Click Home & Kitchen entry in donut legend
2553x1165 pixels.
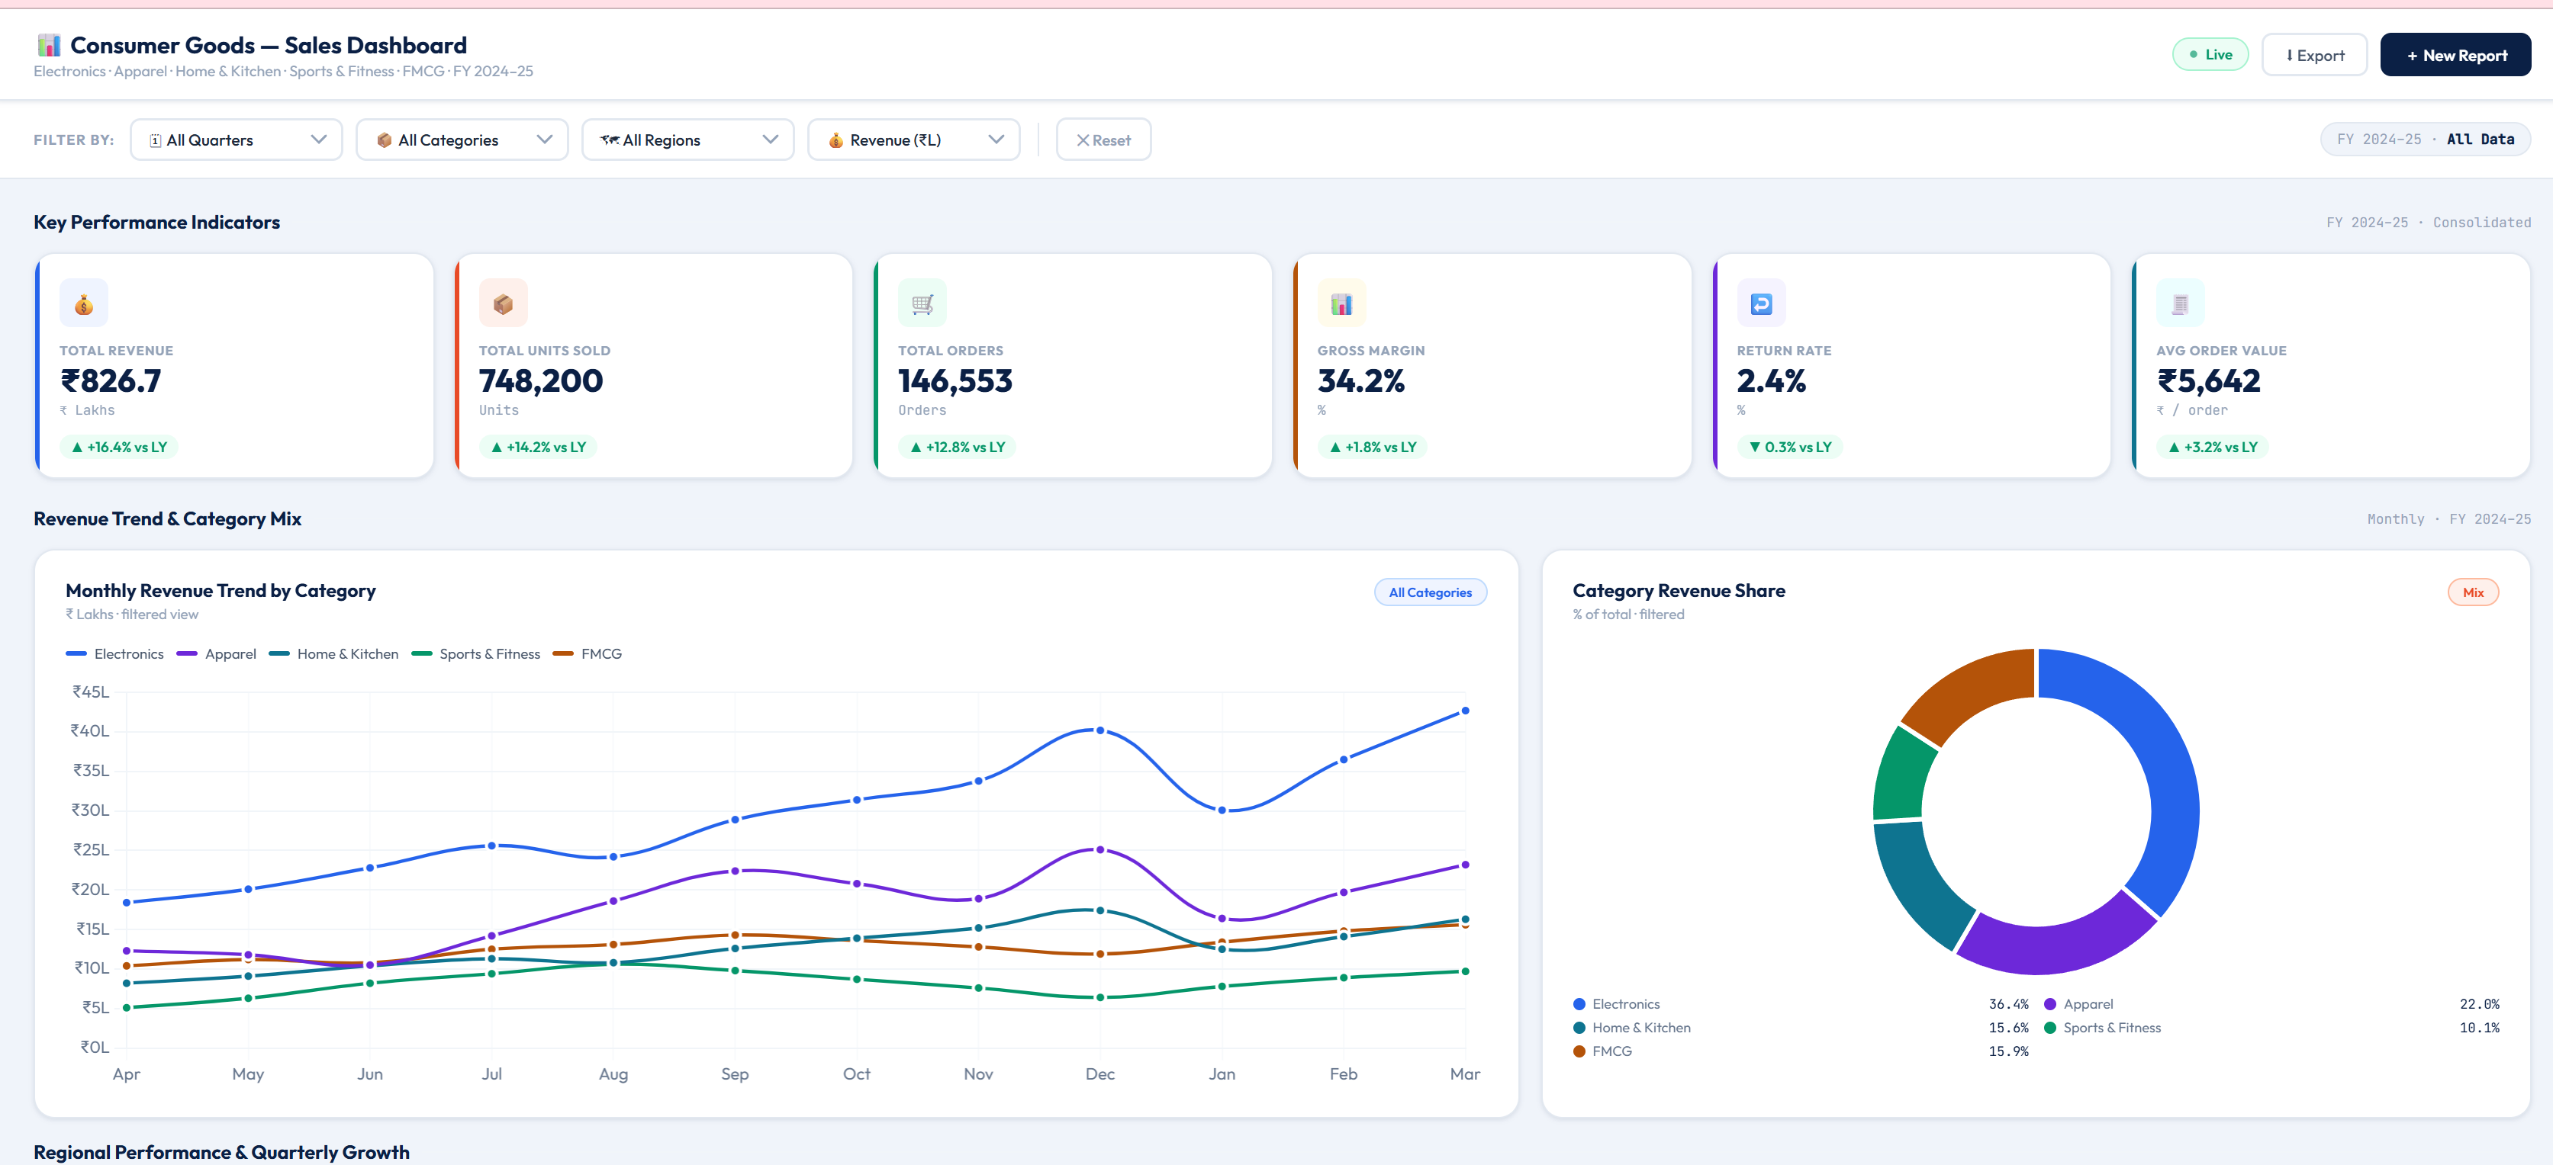pyautogui.click(x=1801, y=1029)
